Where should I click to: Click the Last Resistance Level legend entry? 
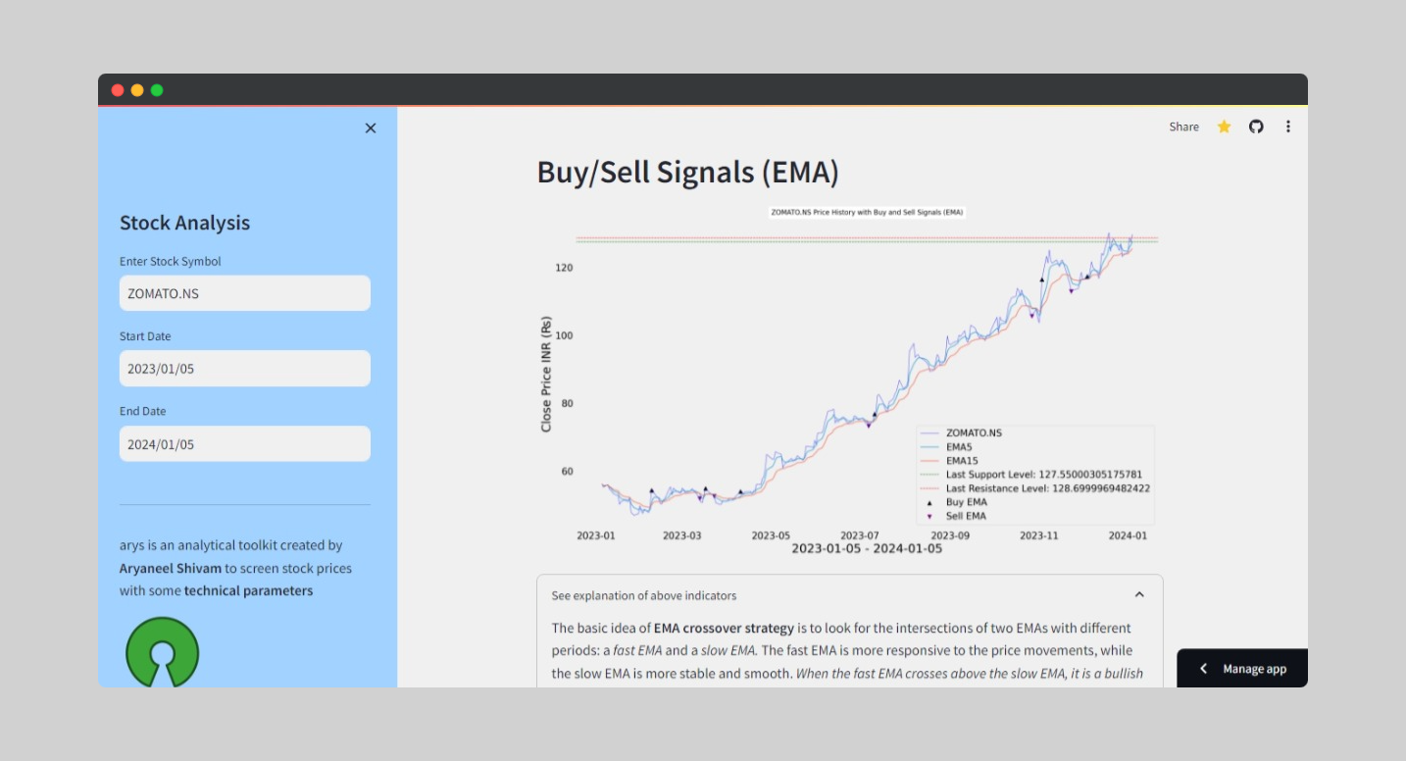coord(1035,488)
